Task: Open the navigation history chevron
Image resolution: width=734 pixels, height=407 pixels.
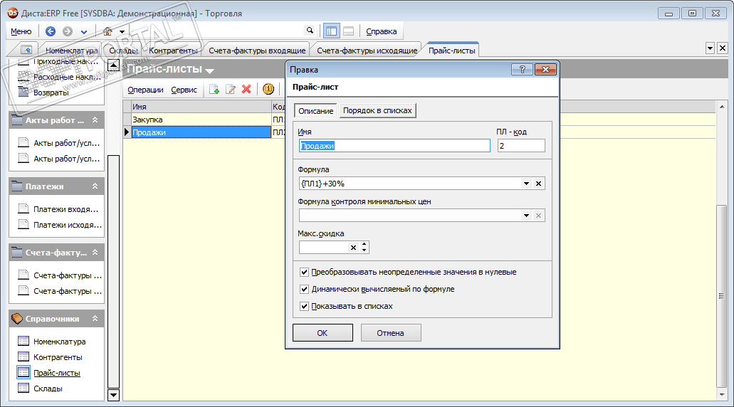Action: click(x=84, y=32)
